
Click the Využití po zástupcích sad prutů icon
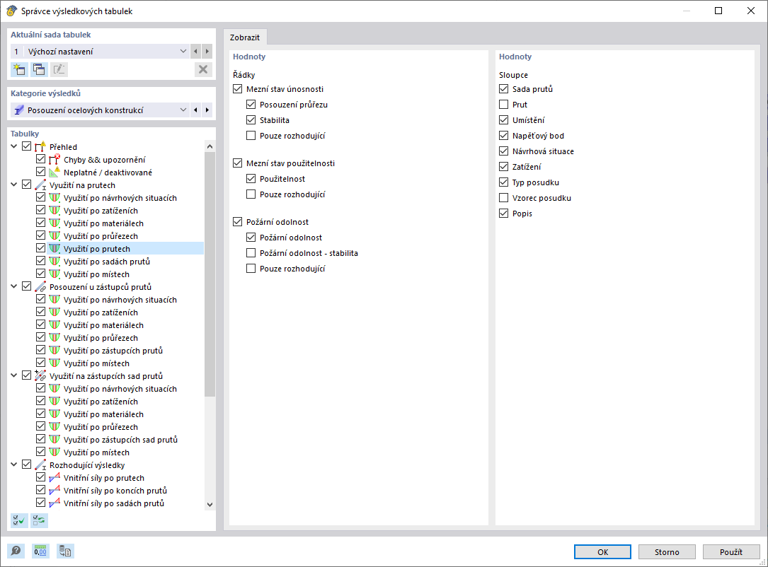click(x=55, y=439)
